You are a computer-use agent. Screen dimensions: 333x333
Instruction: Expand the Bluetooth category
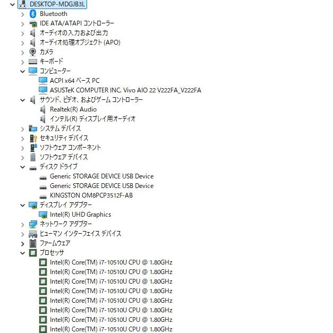point(22,14)
